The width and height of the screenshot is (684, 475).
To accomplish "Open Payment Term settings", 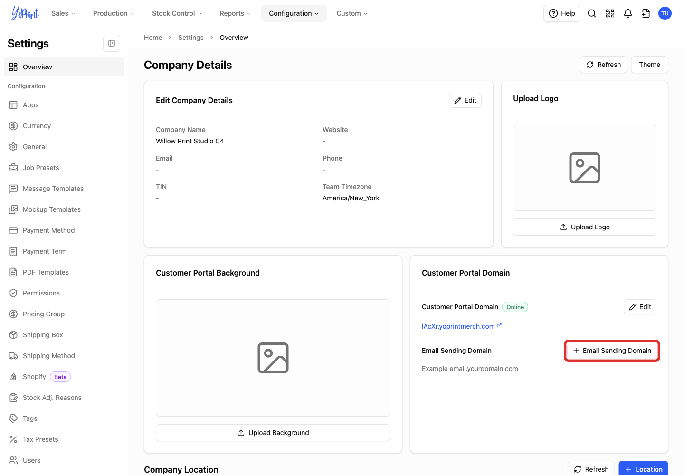I will [x=64, y=251].
